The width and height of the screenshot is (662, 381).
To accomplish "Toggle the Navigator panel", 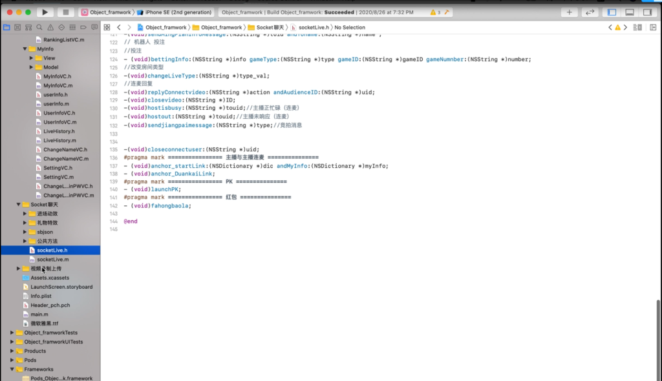I will [612, 12].
